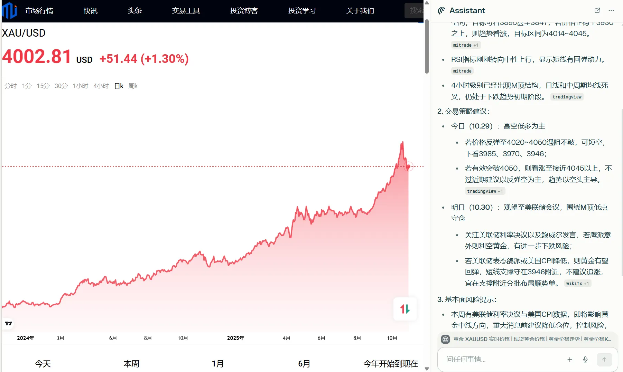
Task: Open the 市场行情 menu
Action: pyautogui.click(x=39, y=11)
